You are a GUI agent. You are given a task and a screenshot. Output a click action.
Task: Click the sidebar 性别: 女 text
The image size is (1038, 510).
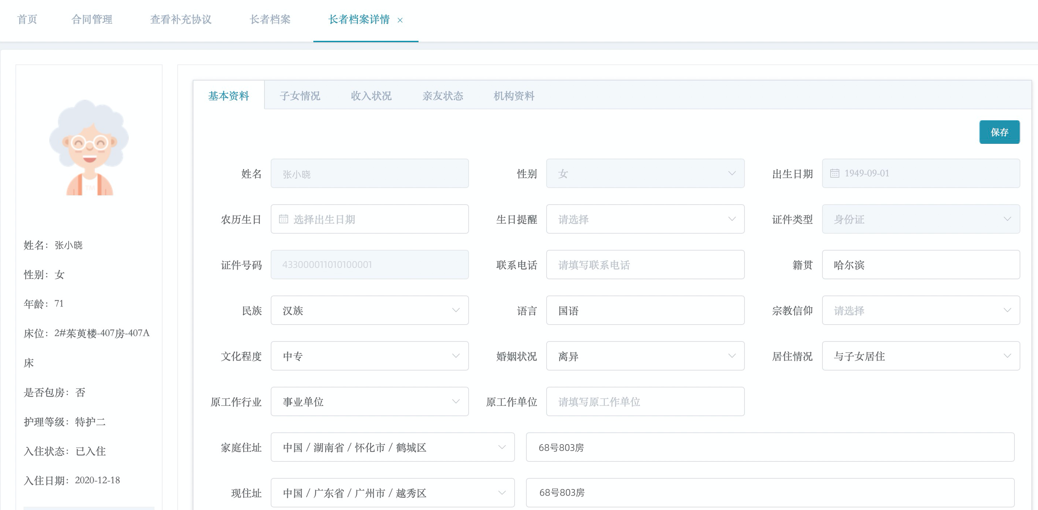coord(44,275)
